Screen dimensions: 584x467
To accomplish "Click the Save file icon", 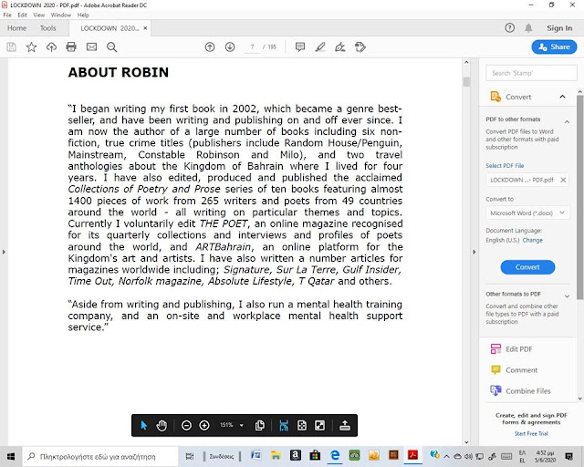I will pos(12,47).
